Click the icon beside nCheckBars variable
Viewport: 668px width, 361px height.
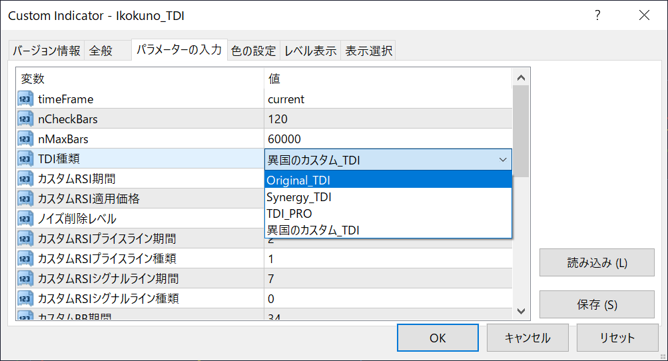[x=25, y=119]
